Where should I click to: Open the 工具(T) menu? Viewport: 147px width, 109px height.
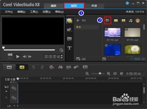tap(34, 12)
